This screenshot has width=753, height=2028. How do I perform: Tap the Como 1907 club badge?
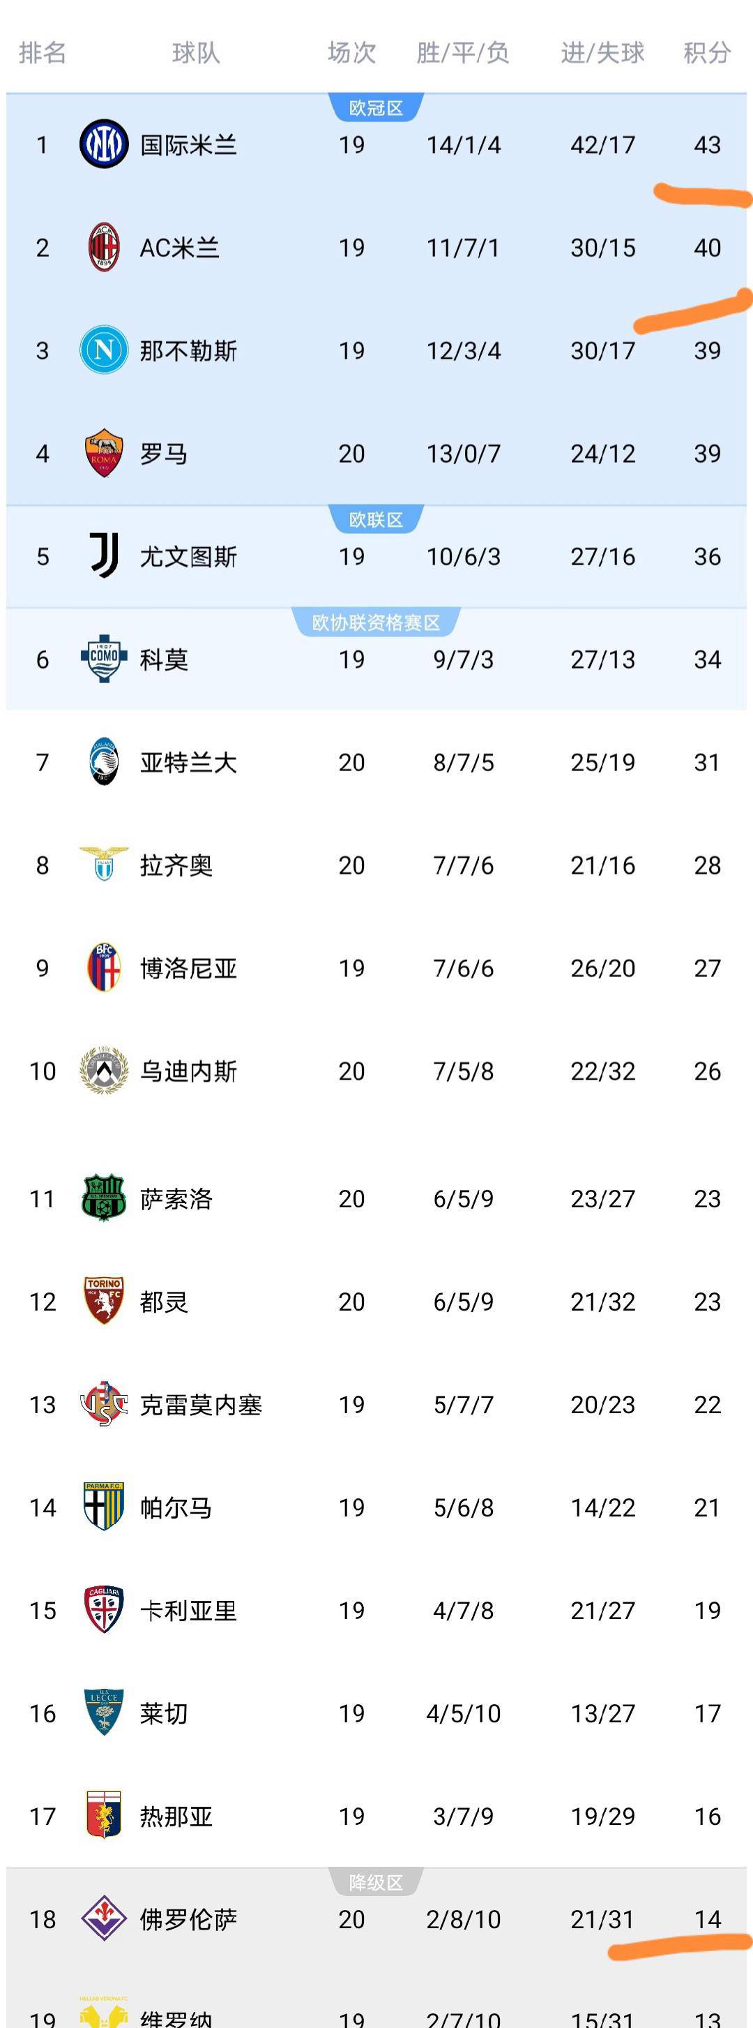pyautogui.click(x=104, y=658)
